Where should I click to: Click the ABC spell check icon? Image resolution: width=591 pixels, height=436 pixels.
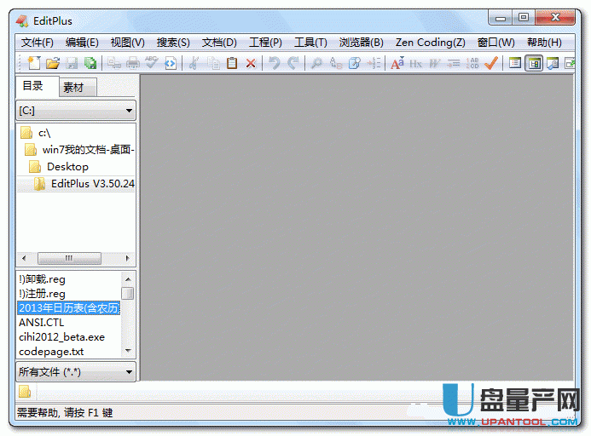(x=152, y=63)
